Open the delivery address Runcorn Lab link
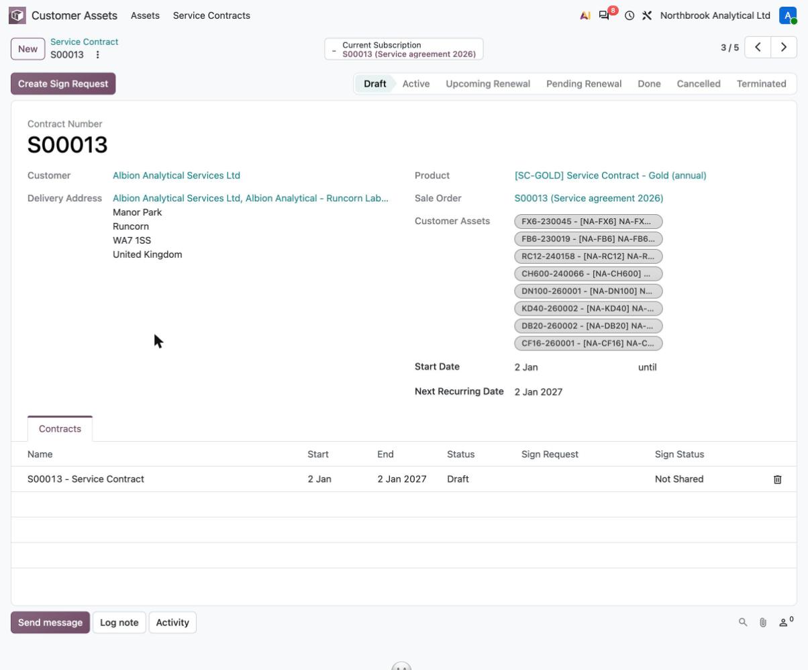The height and width of the screenshot is (670, 808). (250, 198)
